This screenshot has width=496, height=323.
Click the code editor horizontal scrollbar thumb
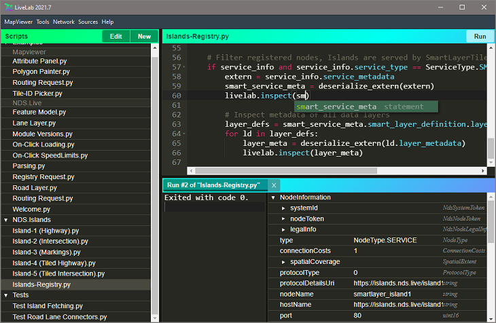click(286, 171)
